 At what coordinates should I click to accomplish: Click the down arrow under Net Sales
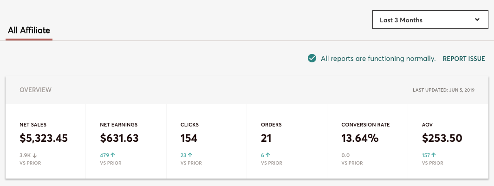pos(36,155)
